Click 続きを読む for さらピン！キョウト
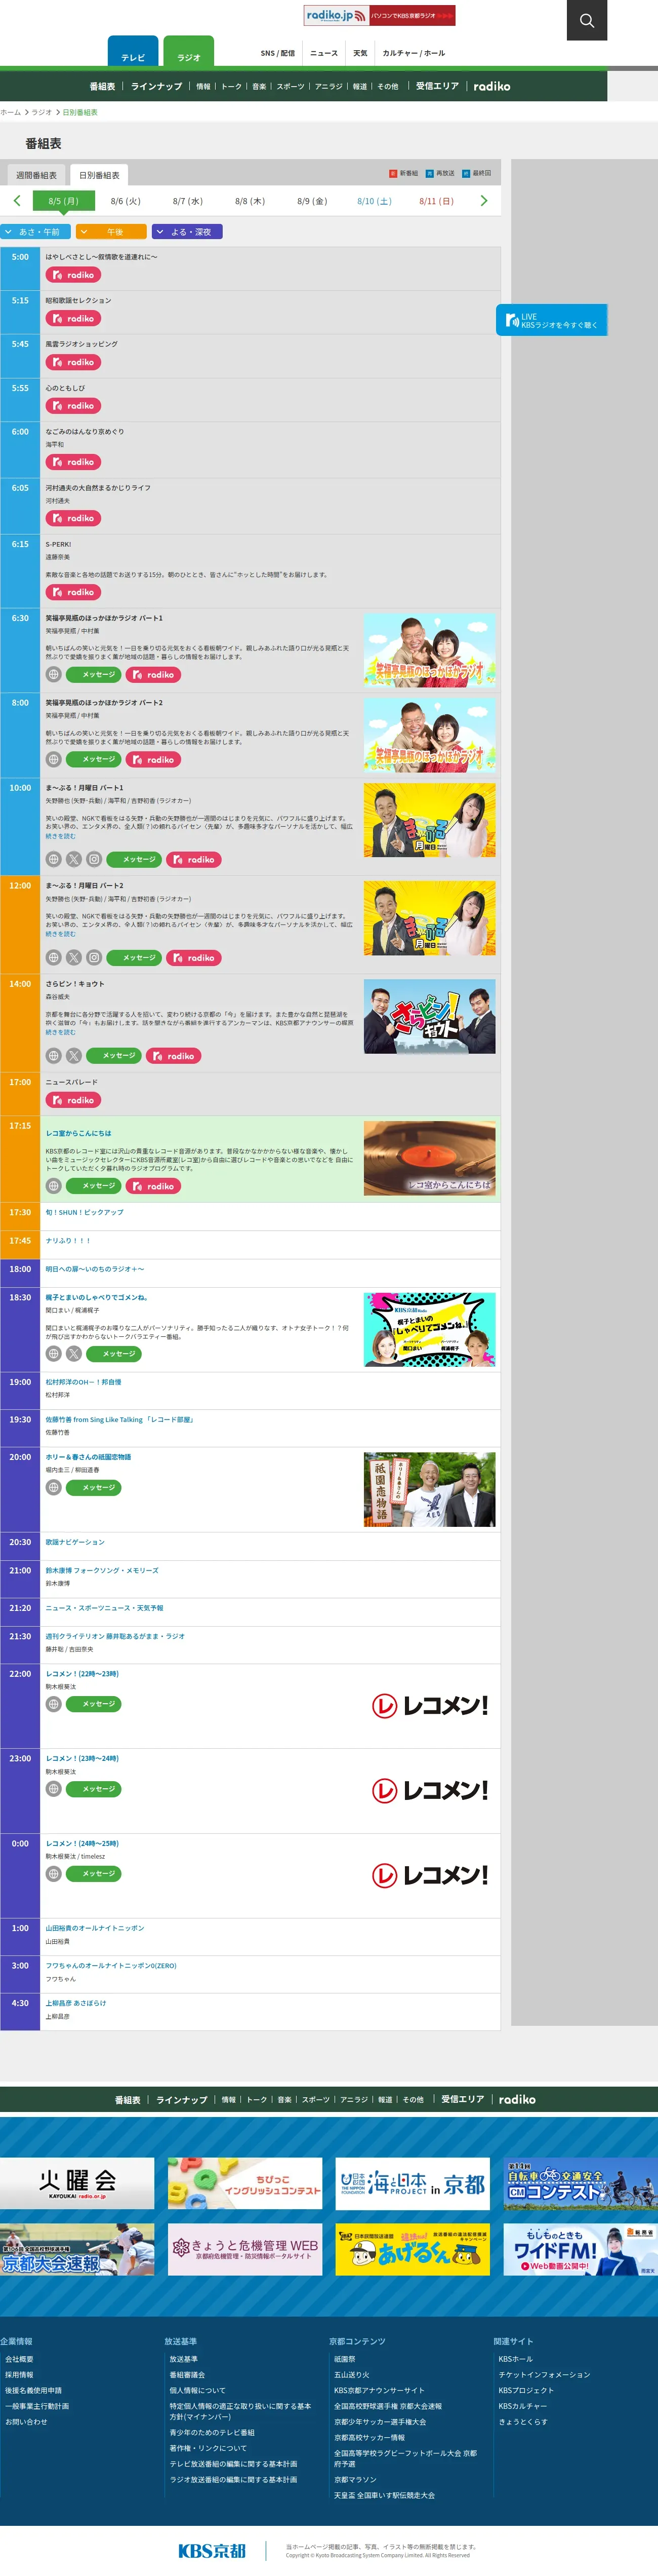This screenshot has height=2576, width=658. (60, 1032)
